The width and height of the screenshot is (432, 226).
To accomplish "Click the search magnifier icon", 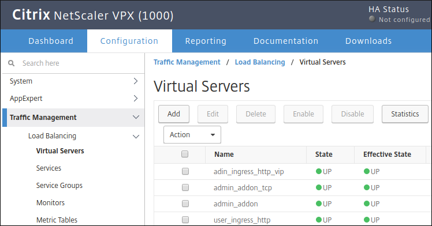I will (12, 63).
